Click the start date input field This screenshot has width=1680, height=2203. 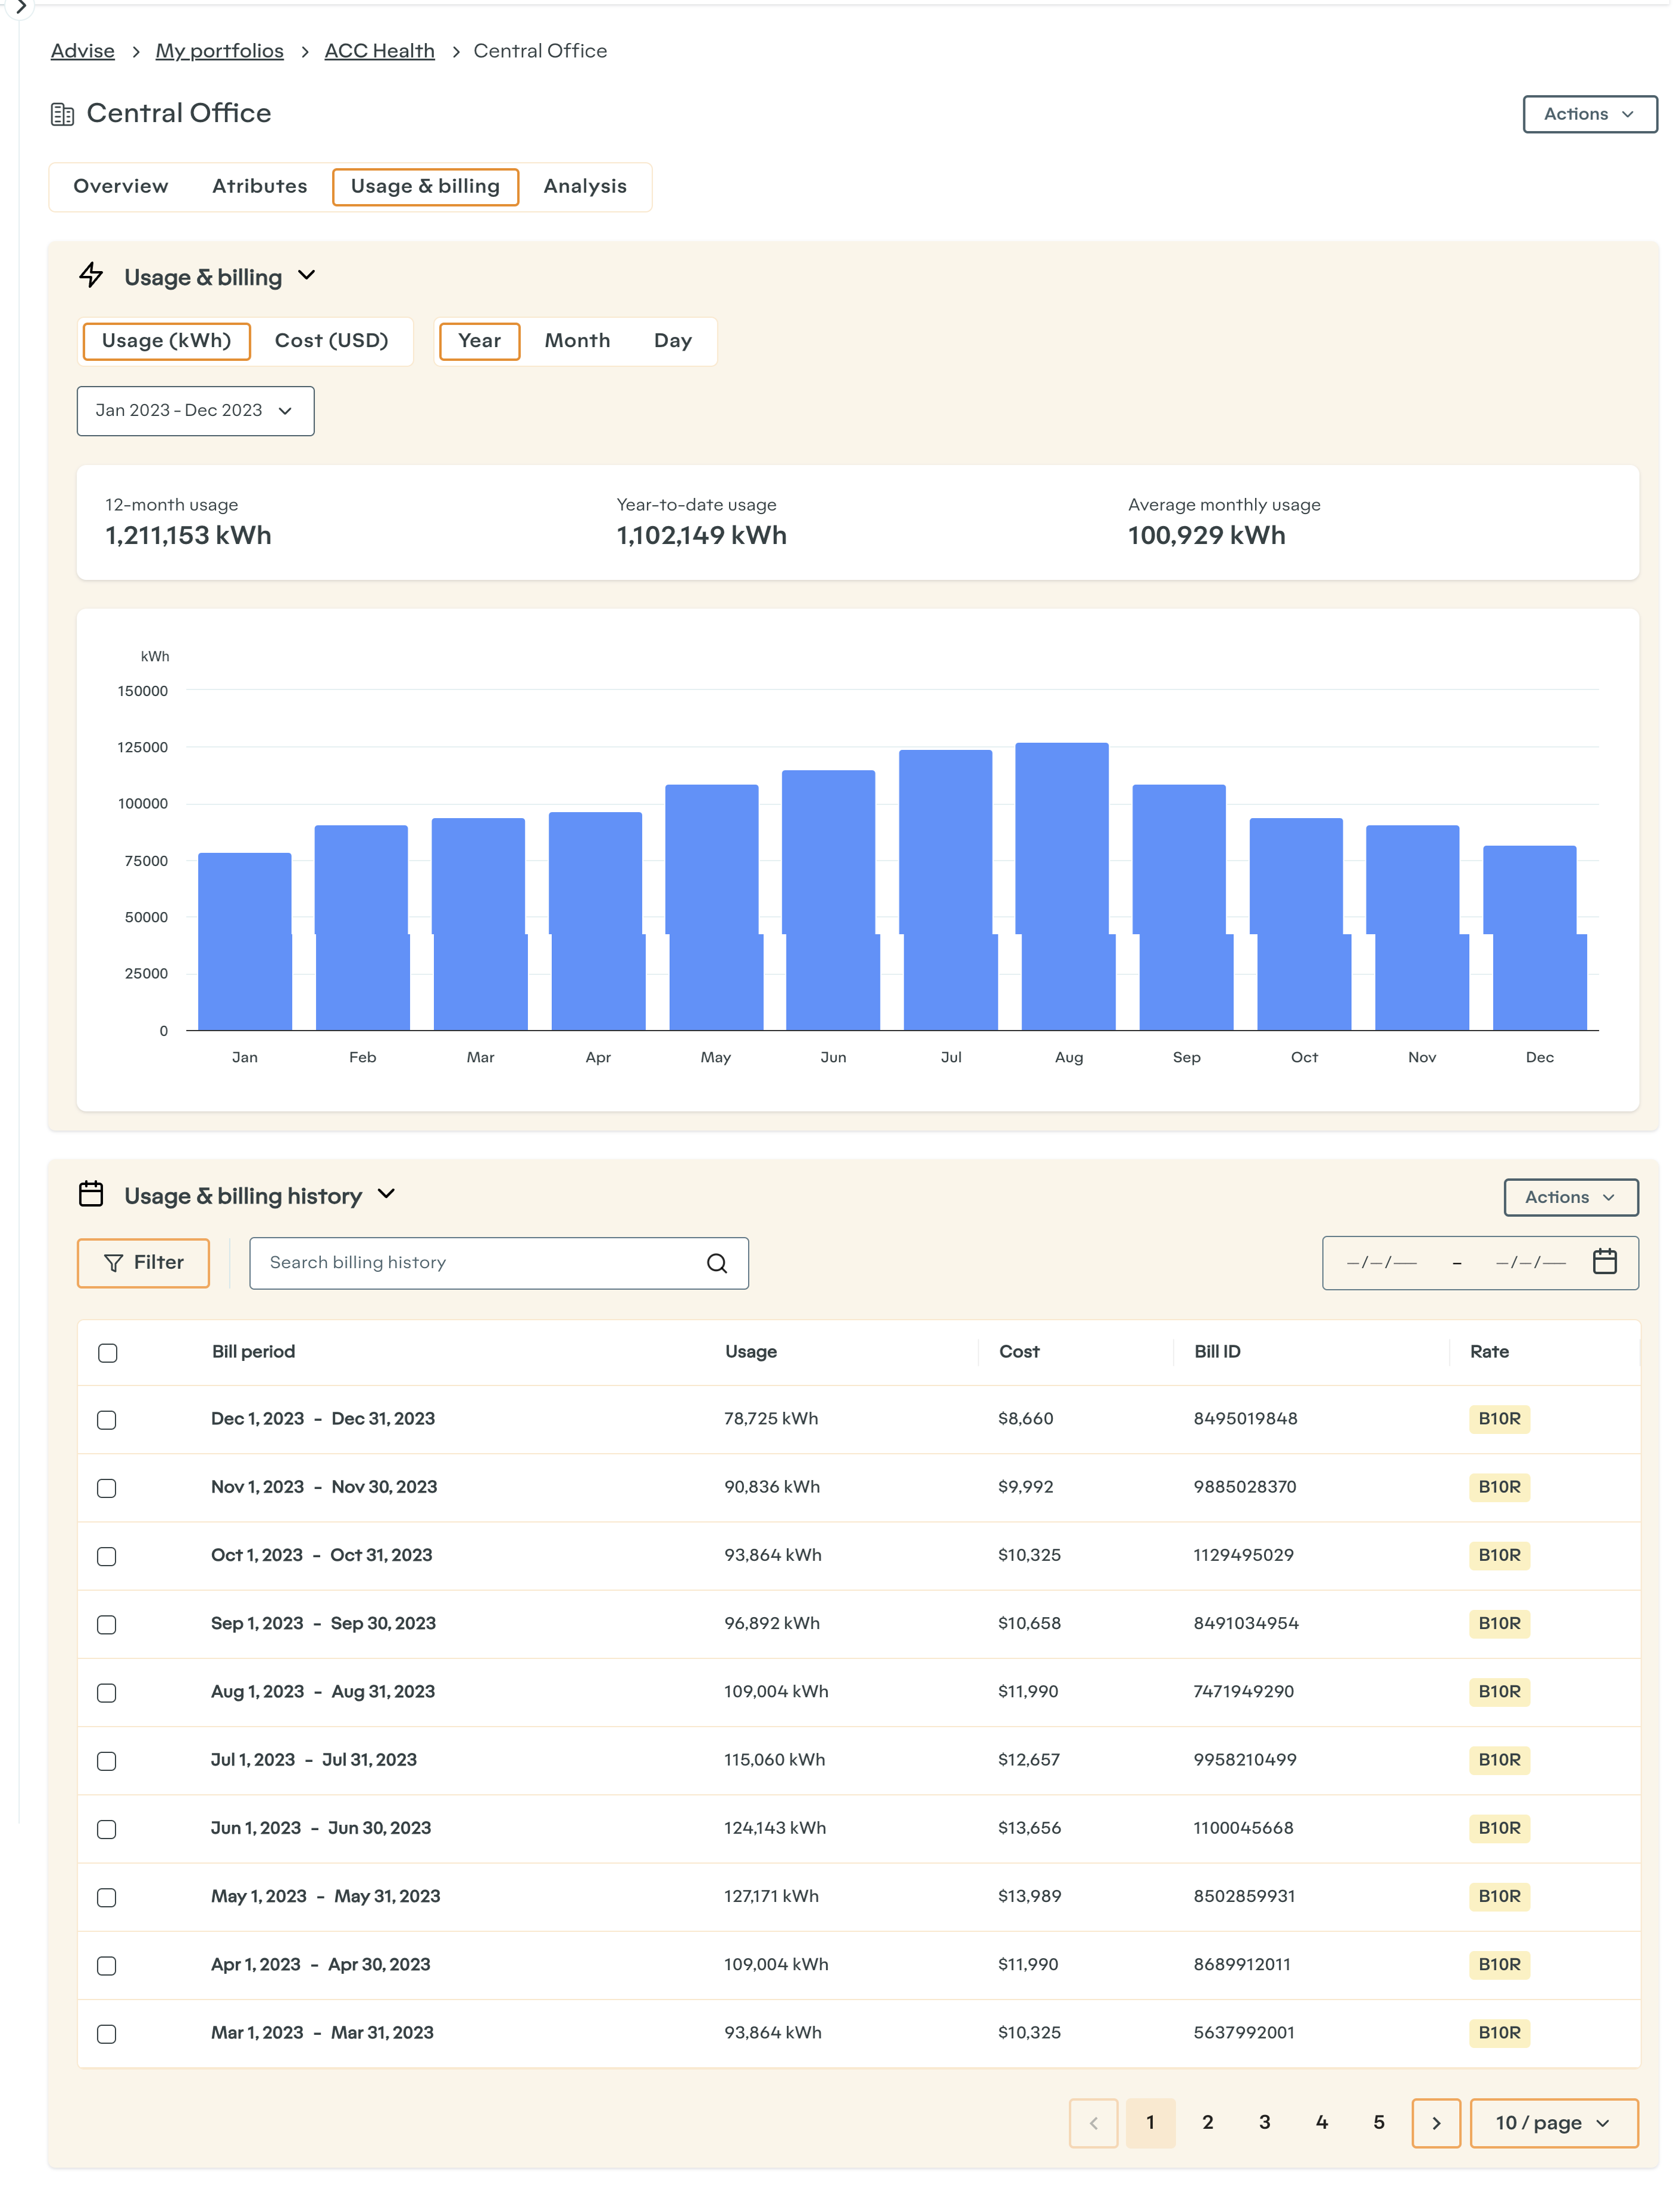click(x=1382, y=1263)
